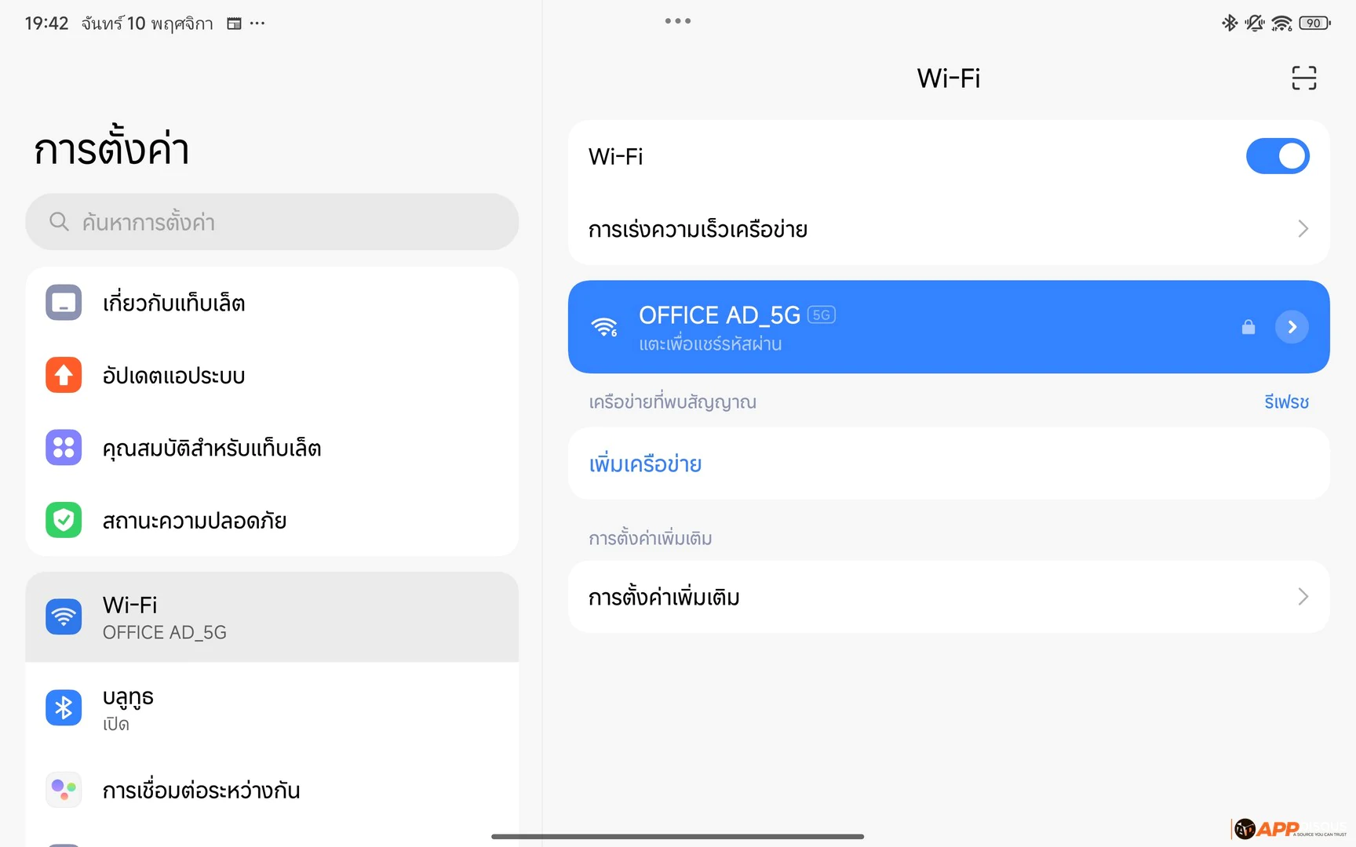This screenshot has width=1356, height=847.
Task: Tap the lock icon on OFFICE AD_5G
Action: point(1248,327)
